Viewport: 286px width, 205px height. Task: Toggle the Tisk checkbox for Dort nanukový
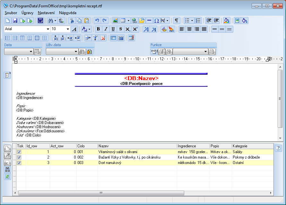click(19, 163)
